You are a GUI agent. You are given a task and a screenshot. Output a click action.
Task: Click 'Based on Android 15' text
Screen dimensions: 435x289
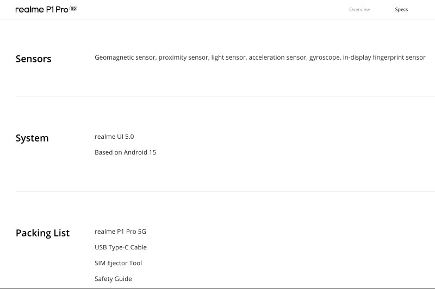pos(125,152)
